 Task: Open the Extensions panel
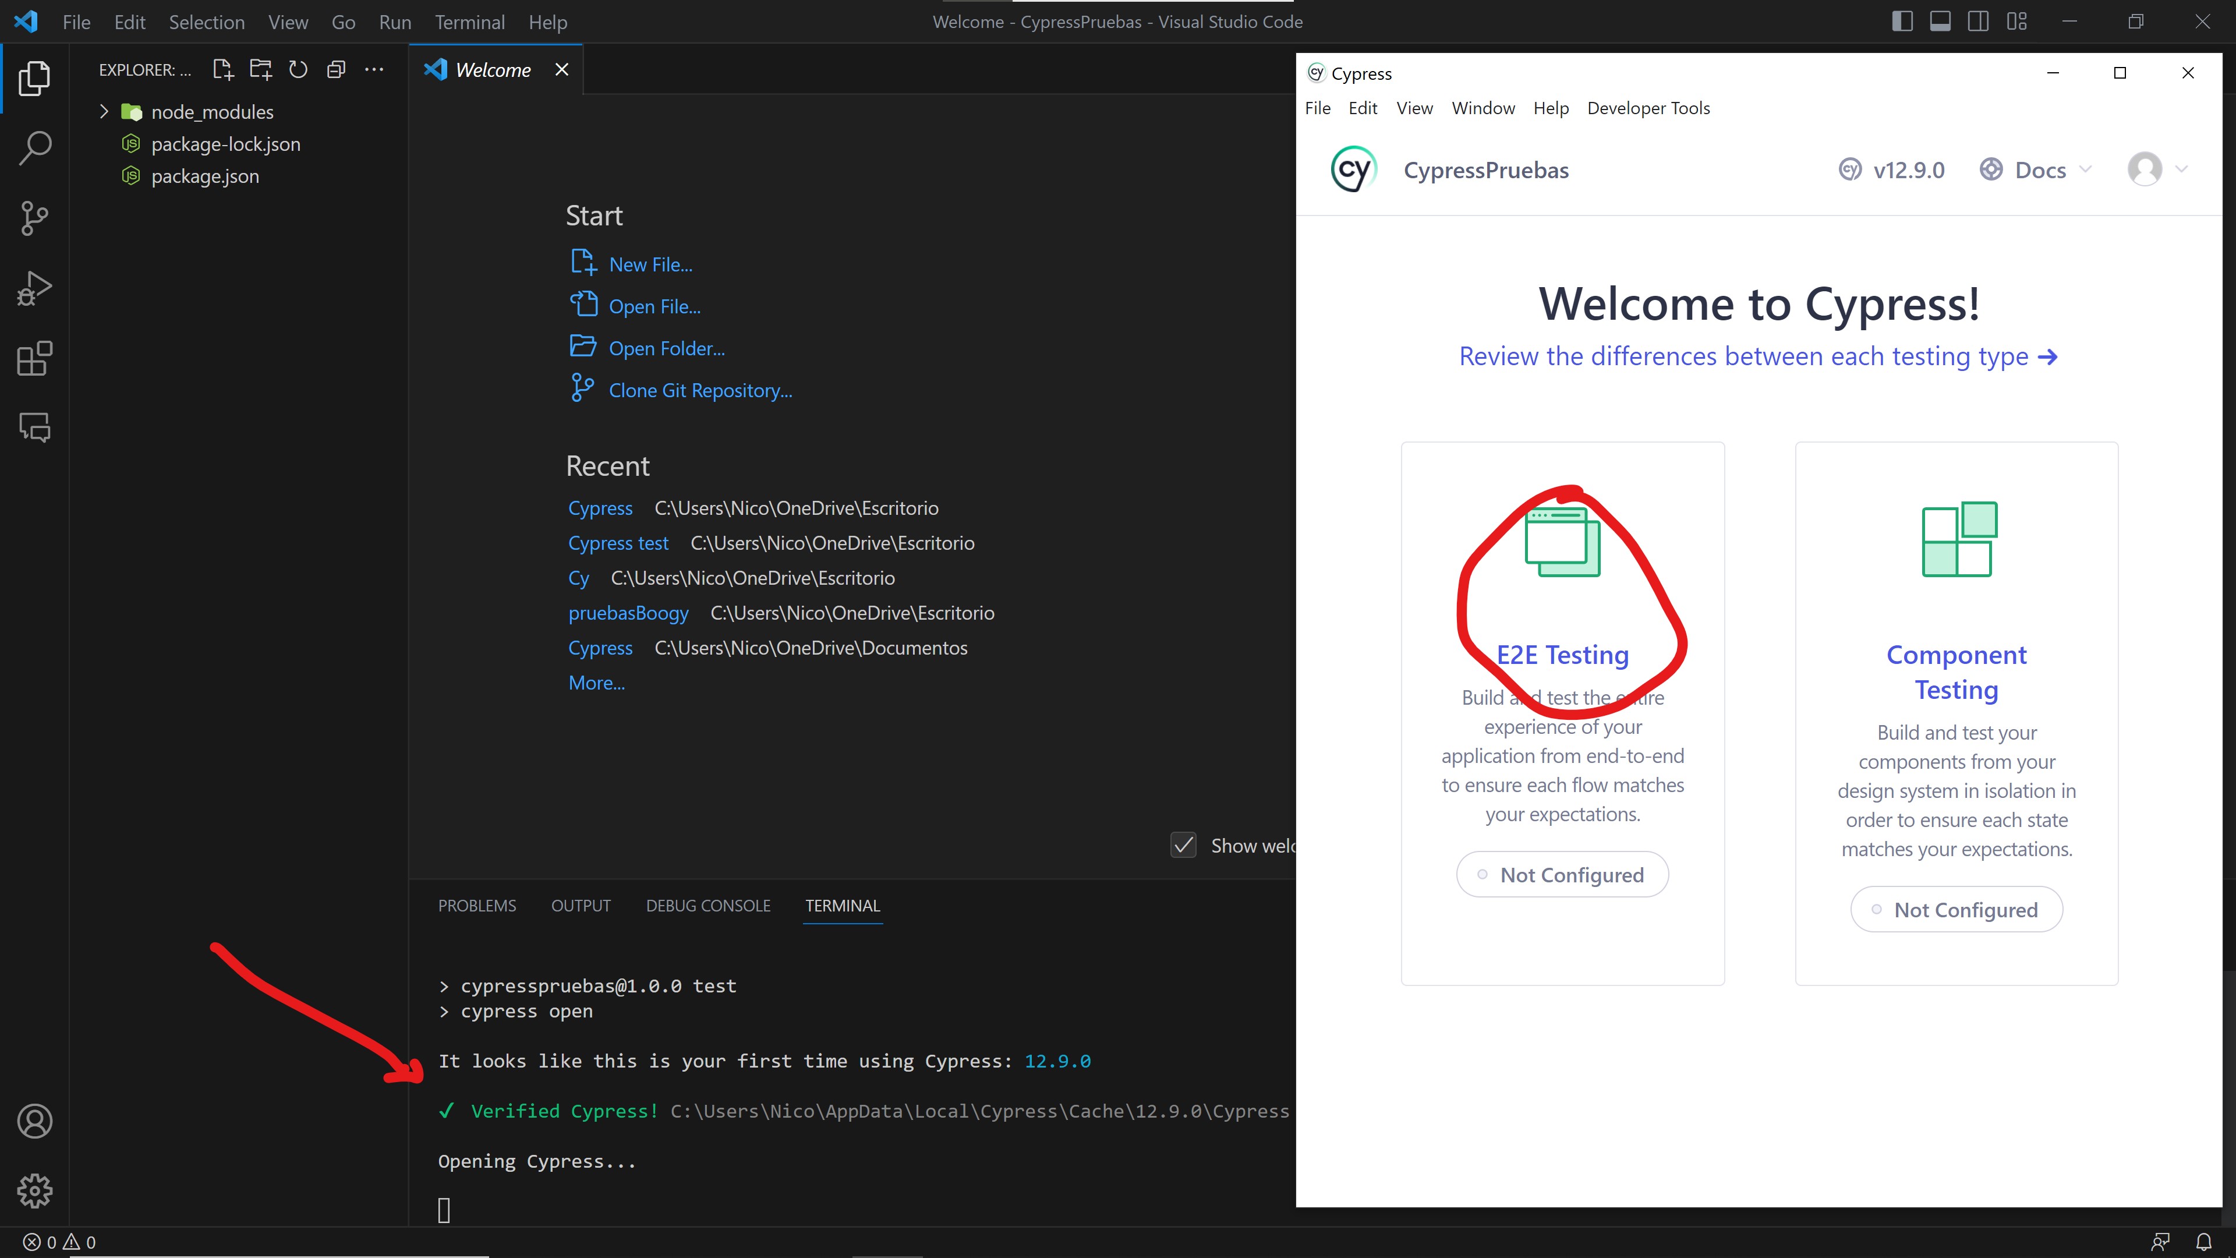[x=35, y=358]
